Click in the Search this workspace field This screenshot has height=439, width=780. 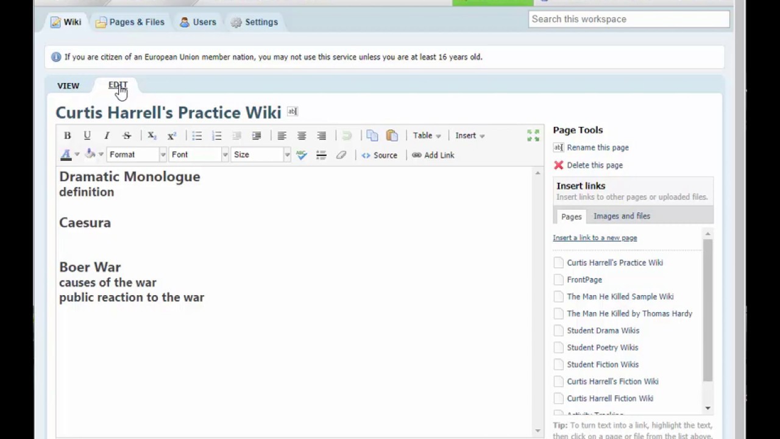629,19
